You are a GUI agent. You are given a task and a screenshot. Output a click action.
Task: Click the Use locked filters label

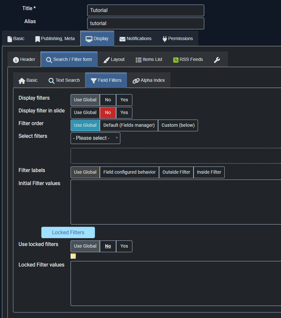38,244
